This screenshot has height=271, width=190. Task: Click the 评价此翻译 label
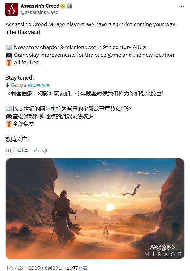pyautogui.click(x=17, y=151)
